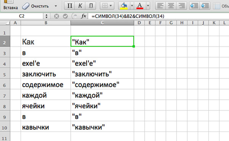Viewport: 229px width, 141px height.
Task: Align text to the right
Action: tap(181, 6)
